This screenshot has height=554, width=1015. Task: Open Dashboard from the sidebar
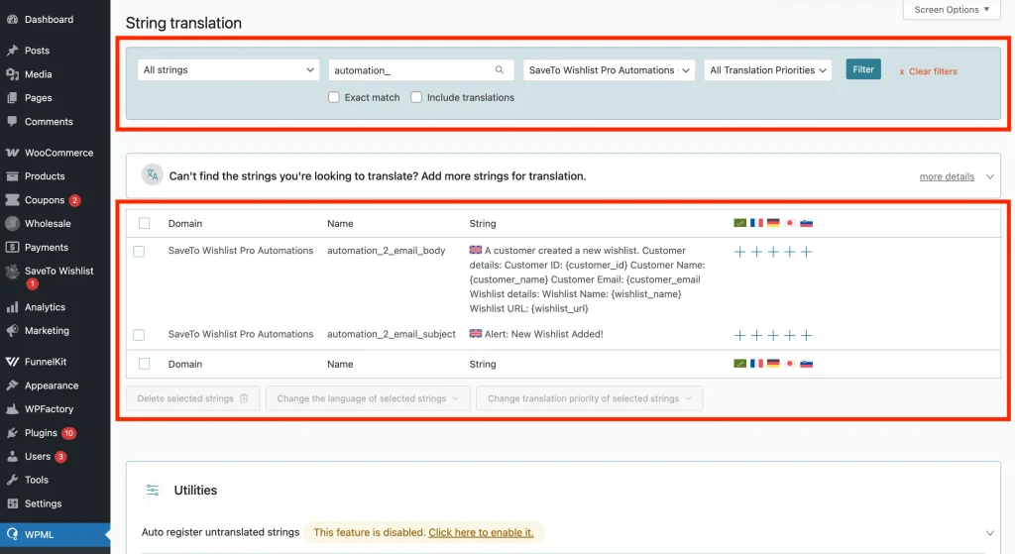(x=49, y=20)
